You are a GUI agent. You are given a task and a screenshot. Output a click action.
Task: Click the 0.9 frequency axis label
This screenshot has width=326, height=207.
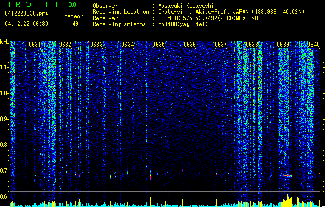point(5,119)
